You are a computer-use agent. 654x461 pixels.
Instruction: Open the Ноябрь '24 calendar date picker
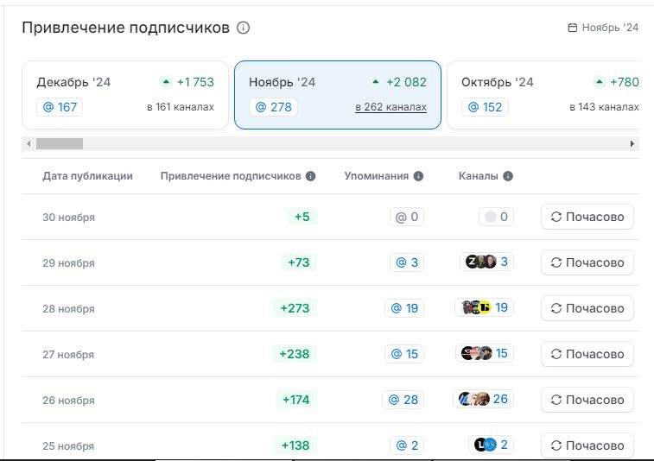[x=603, y=28]
